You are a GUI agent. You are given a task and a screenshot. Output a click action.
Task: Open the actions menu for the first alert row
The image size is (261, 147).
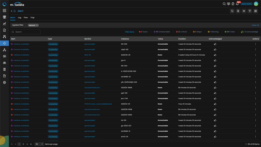[255, 44]
